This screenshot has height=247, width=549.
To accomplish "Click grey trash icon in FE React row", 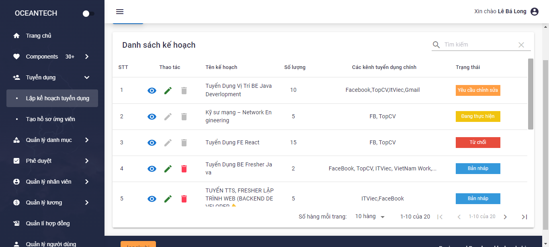I will pyautogui.click(x=184, y=143).
